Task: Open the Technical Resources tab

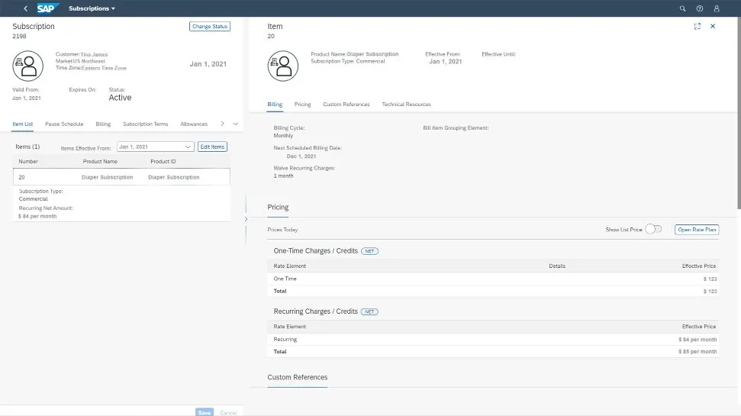Action: pyautogui.click(x=407, y=105)
